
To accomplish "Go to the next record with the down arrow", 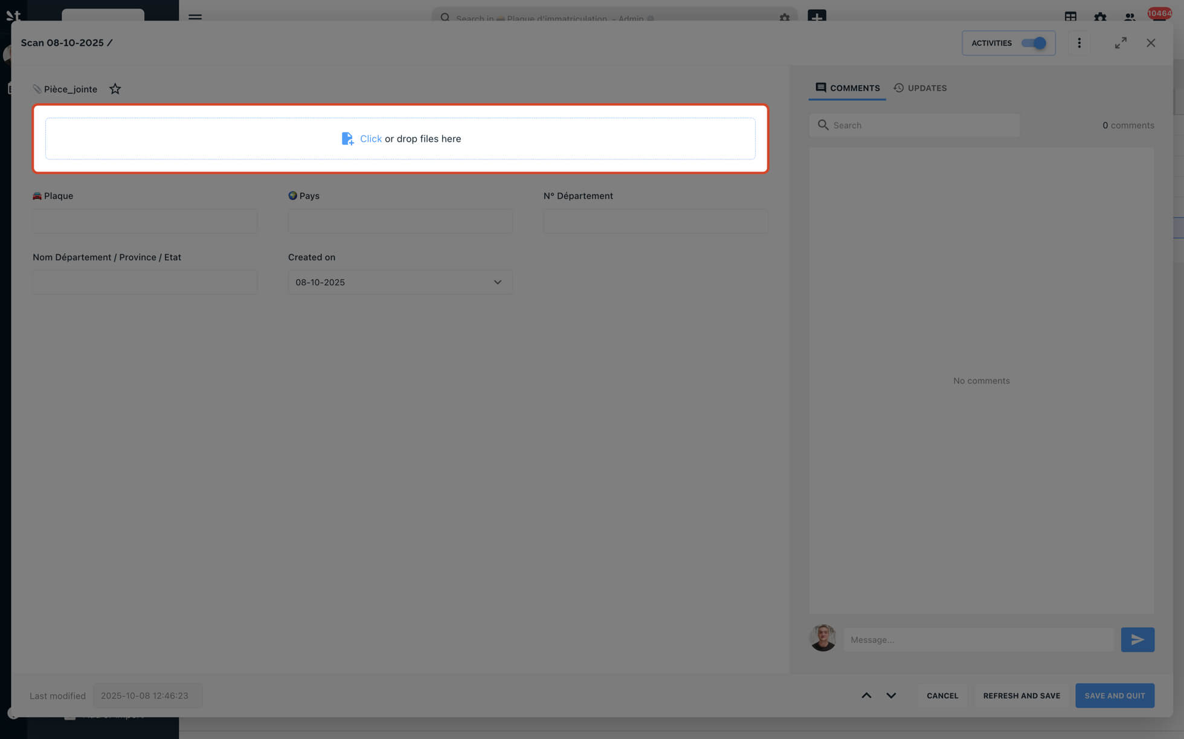I will pos(890,695).
